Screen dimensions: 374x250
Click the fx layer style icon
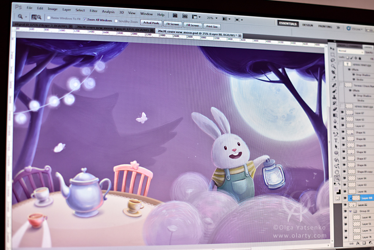[358, 243]
